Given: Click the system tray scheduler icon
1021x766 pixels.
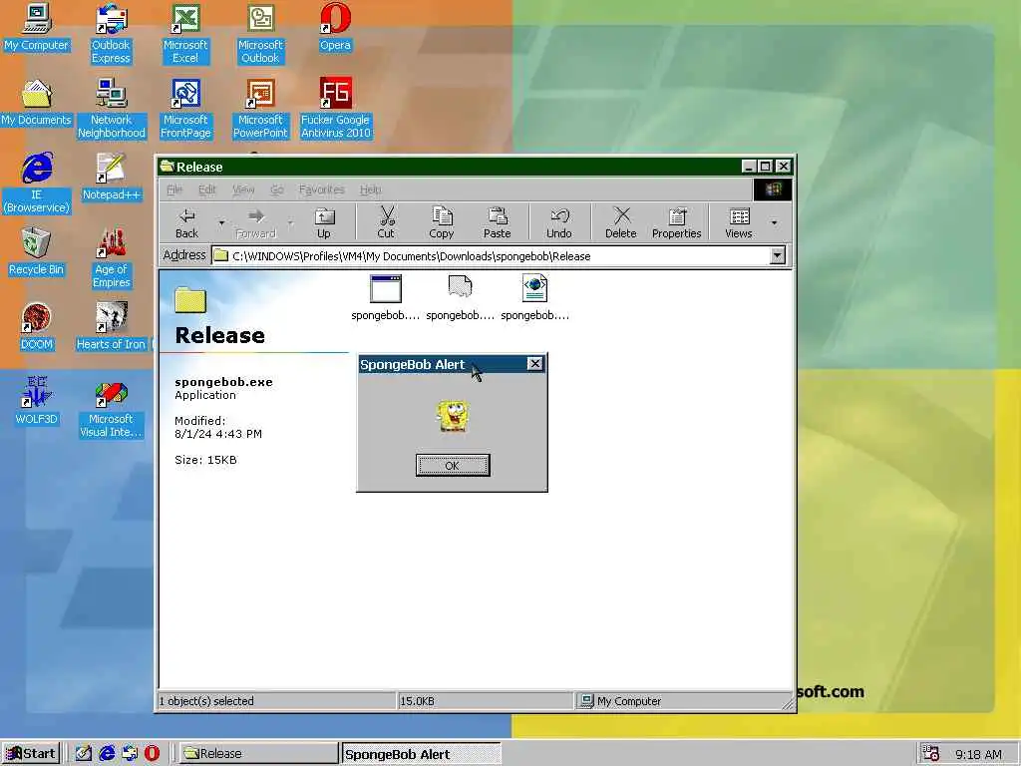Looking at the screenshot, I should pos(930,754).
